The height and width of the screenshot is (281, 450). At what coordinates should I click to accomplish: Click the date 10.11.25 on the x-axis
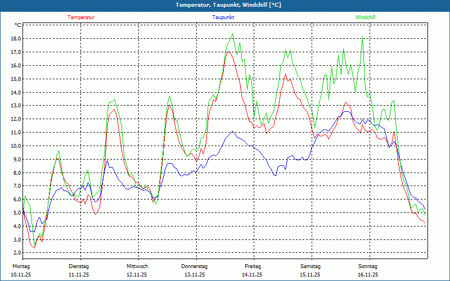tap(21, 275)
